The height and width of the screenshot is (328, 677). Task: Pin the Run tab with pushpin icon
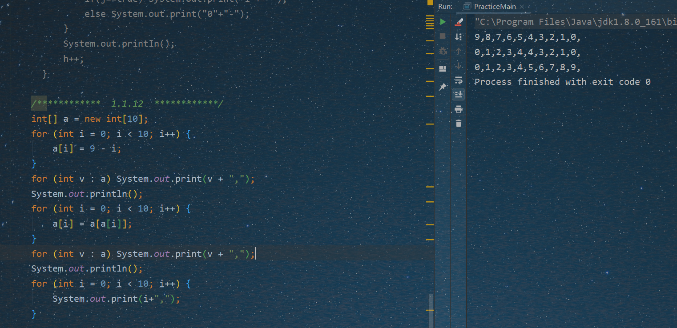click(443, 87)
